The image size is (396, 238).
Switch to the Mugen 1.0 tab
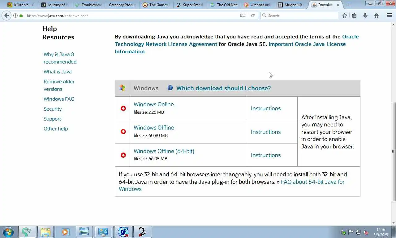pos(291,5)
